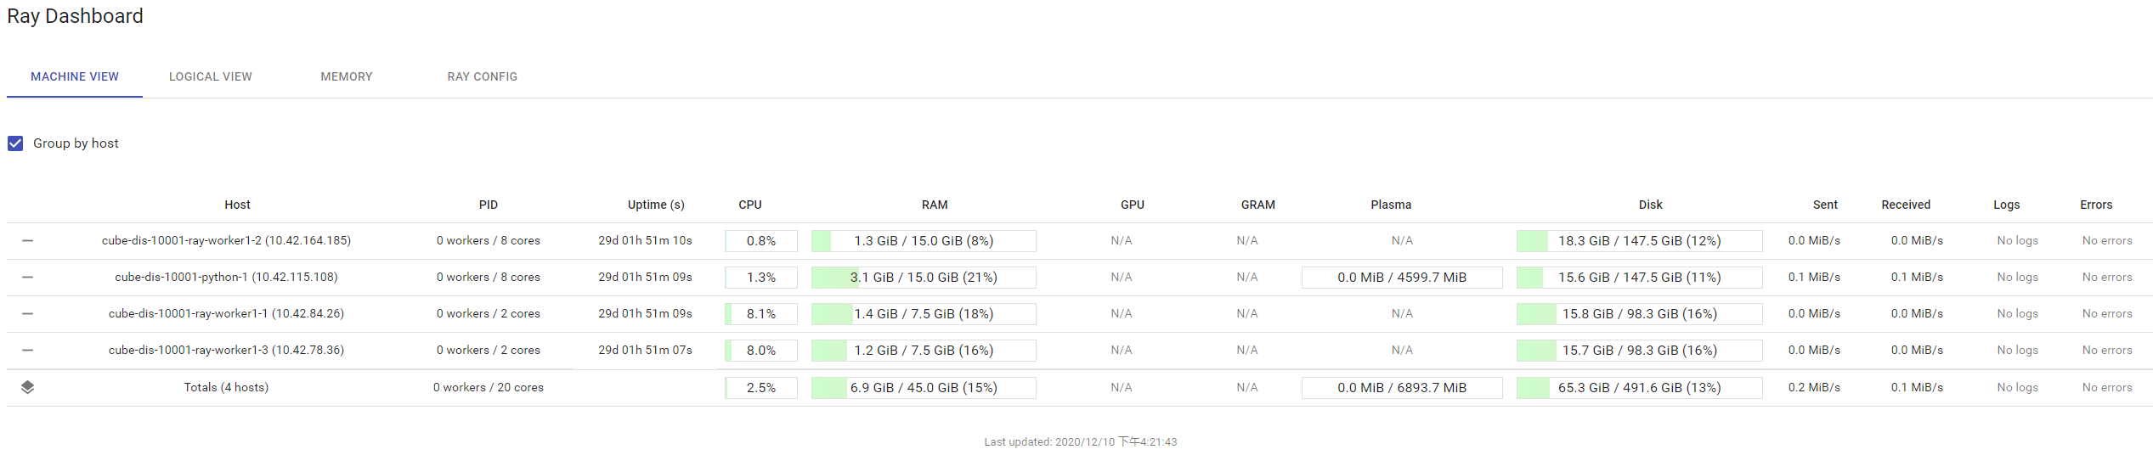Screen dimensions: 2153x455
Task: Select host cube-dis-10001-ray-worker1-3 (10.42.78.36)
Action: pyautogui.click(x=226, y=351)
